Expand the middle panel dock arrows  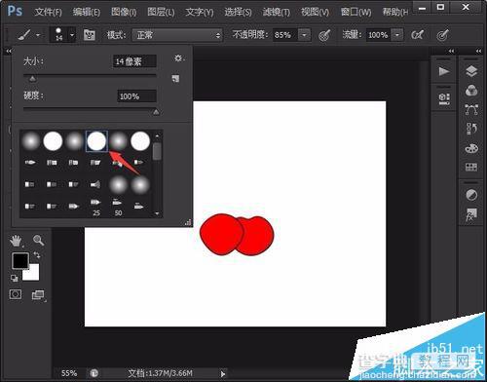point(451,51)
